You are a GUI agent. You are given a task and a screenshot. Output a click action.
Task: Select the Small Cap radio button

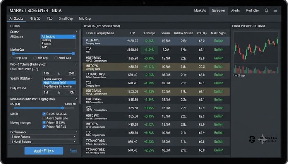click(56, 58)
